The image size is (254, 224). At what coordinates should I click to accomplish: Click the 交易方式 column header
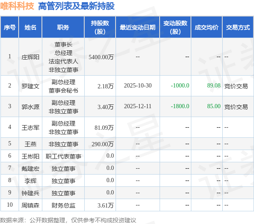[238, 27]
